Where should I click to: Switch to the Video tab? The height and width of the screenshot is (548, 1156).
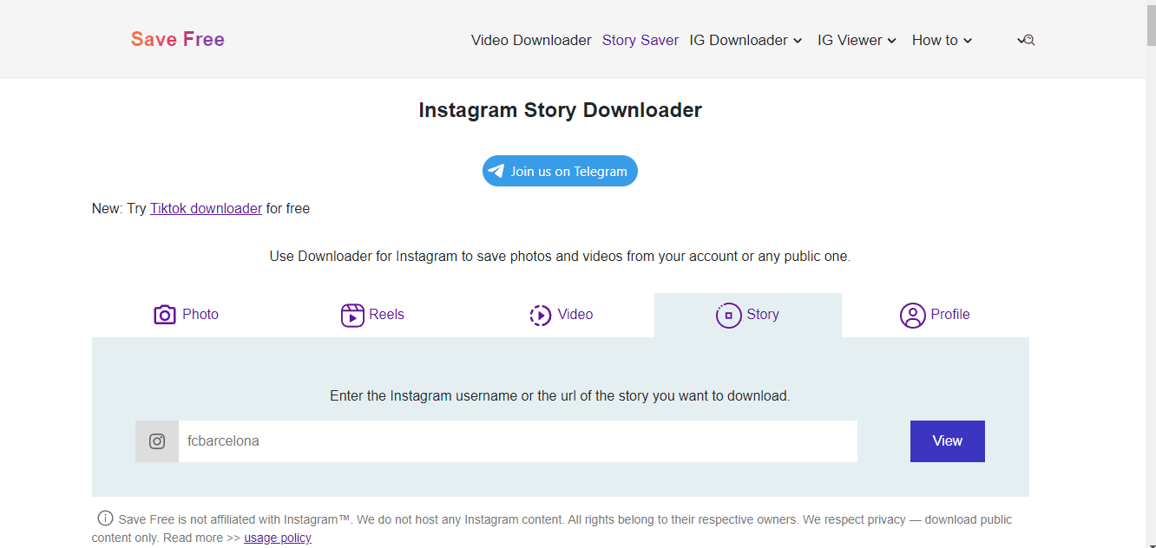pos(561,315)
